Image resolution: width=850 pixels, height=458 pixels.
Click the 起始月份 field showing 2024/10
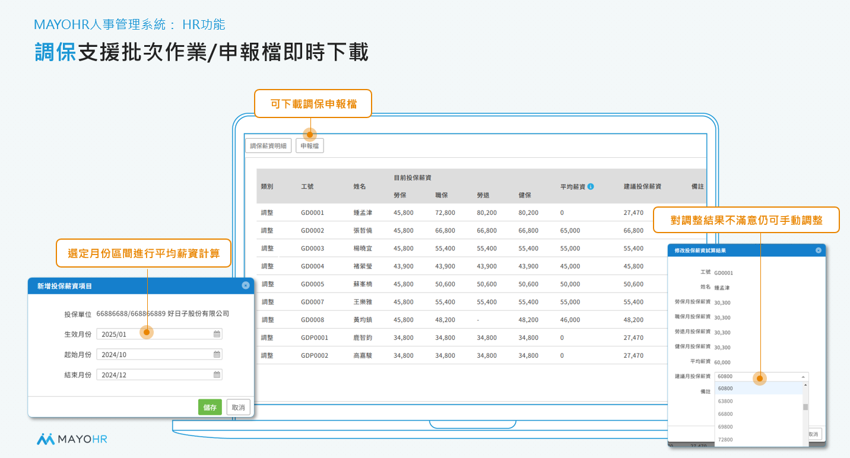[x=159, y=354]
